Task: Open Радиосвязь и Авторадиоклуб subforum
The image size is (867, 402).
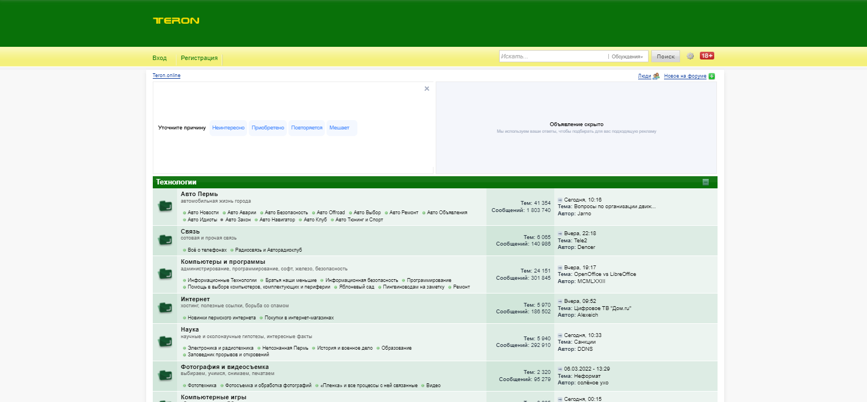Action: (269, 250)
